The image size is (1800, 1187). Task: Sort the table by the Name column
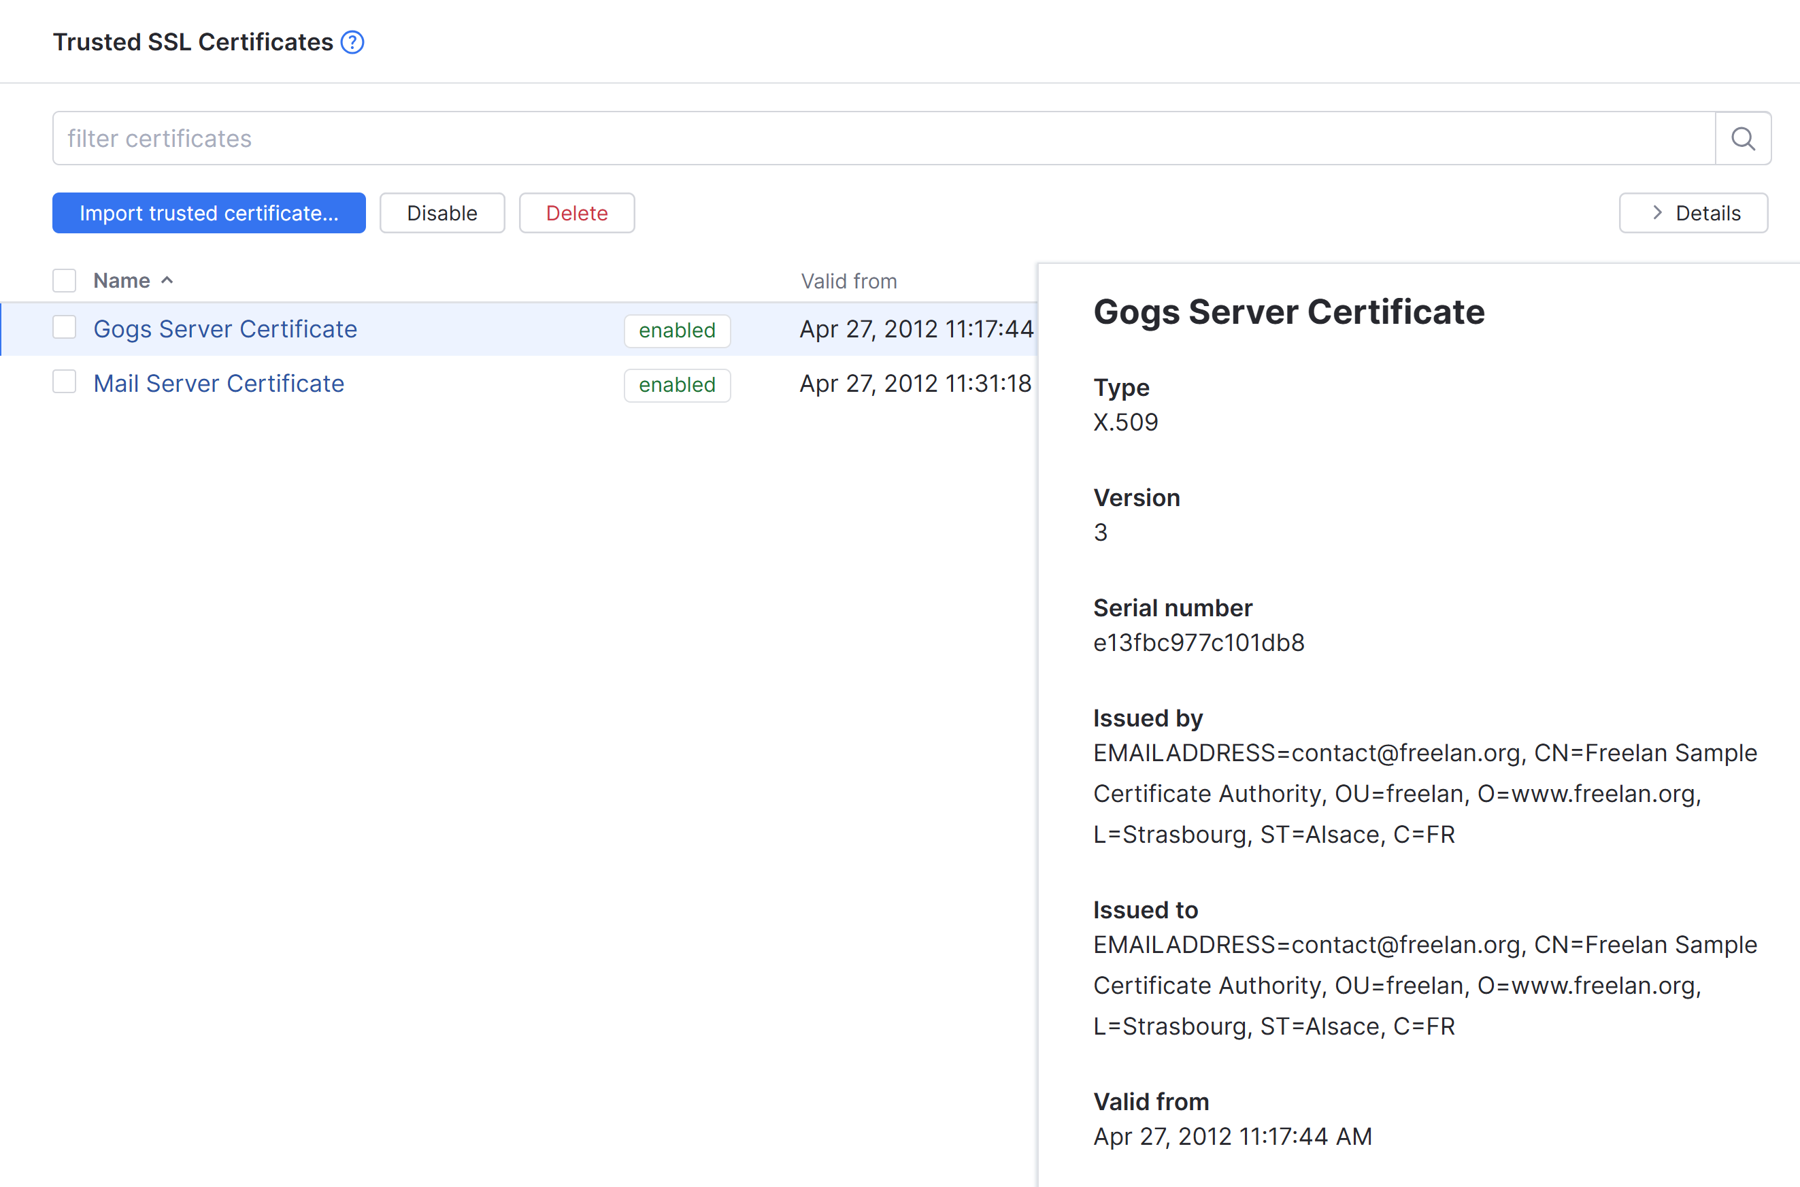click(x=122, y=280)
